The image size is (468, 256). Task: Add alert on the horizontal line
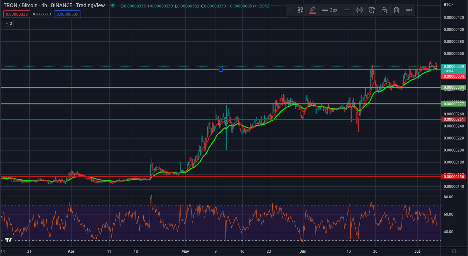pos(372,10)
